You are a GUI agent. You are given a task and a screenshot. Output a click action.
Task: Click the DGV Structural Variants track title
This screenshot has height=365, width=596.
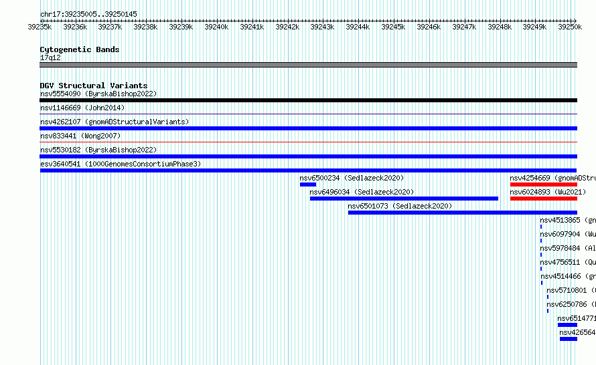pyautogui.click(x=94, y=86)
